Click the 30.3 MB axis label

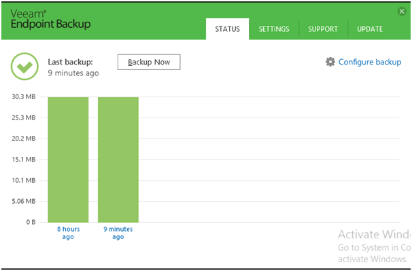click(x=23, y=96)
